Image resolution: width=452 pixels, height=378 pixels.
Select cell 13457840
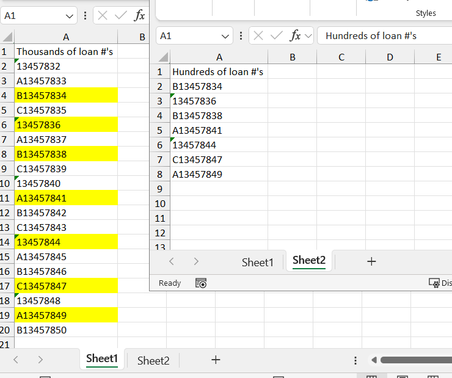[x=66, y=183]
